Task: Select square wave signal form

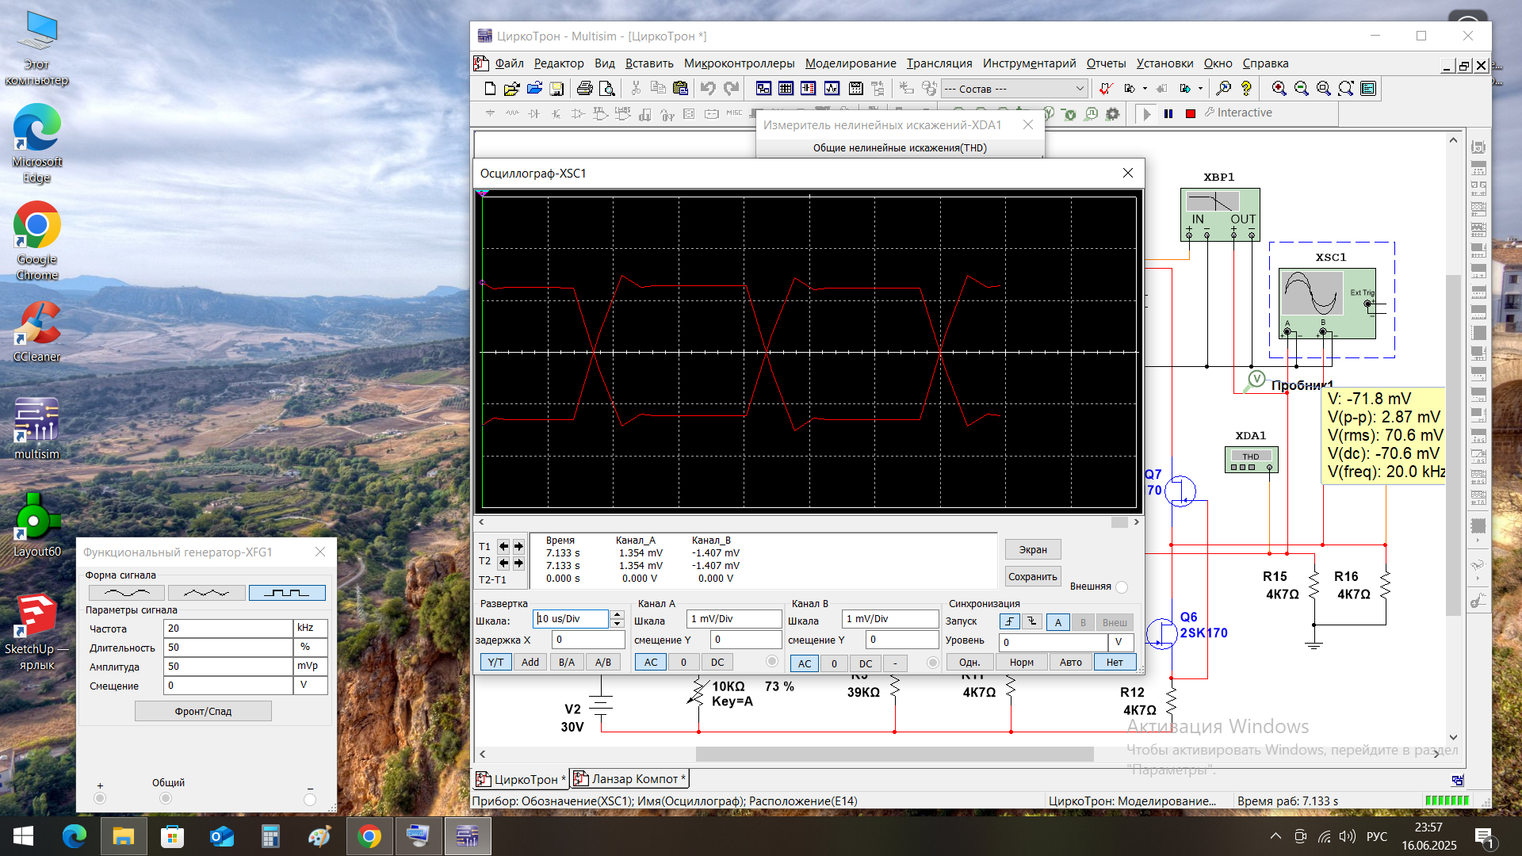Action: 286,593
